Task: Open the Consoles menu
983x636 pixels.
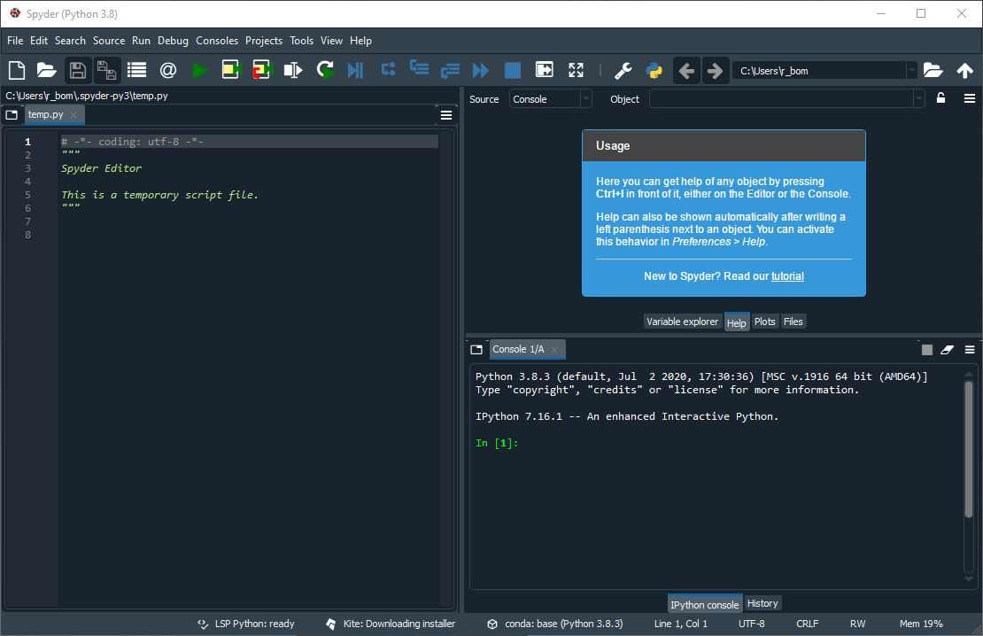Action: click(217, 41)
